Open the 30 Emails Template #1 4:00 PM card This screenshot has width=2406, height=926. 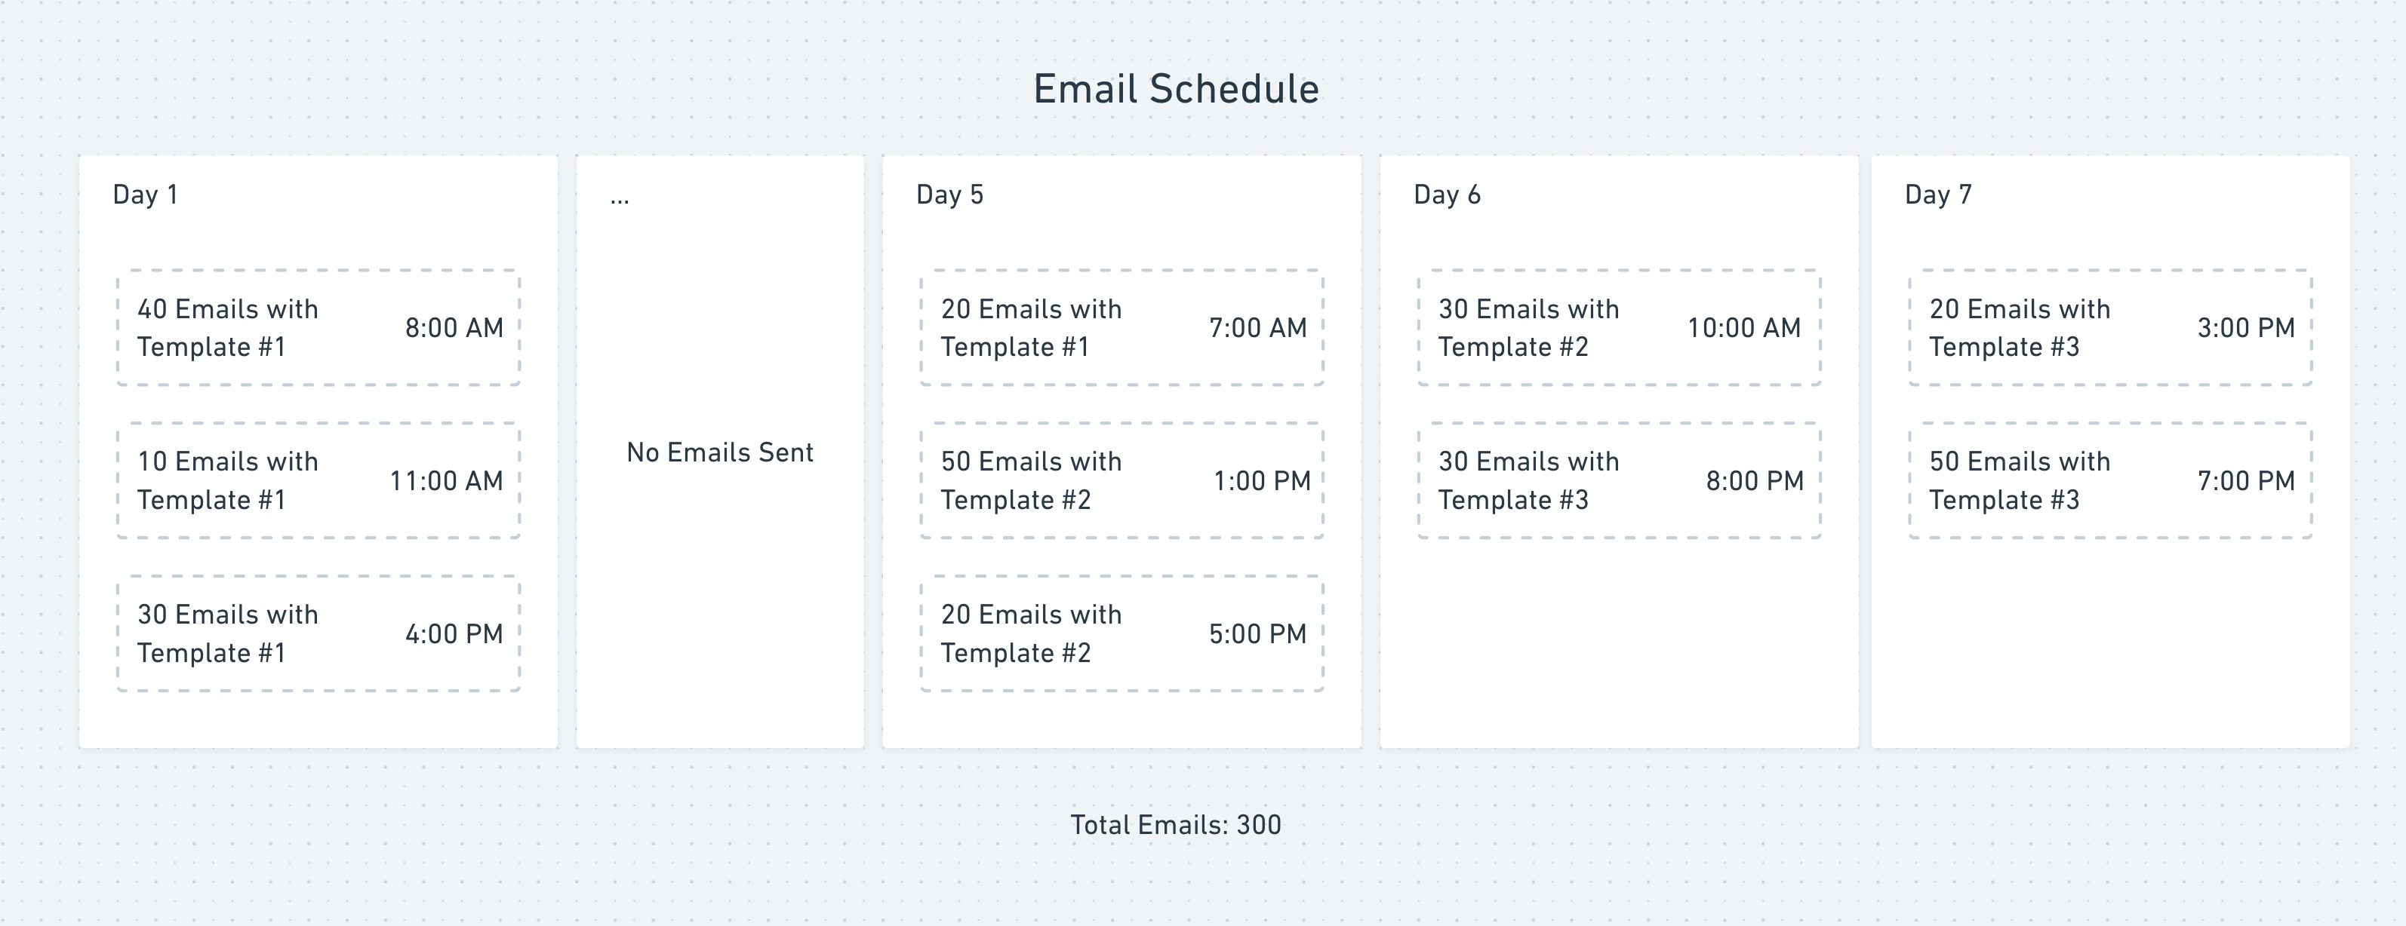318,634
